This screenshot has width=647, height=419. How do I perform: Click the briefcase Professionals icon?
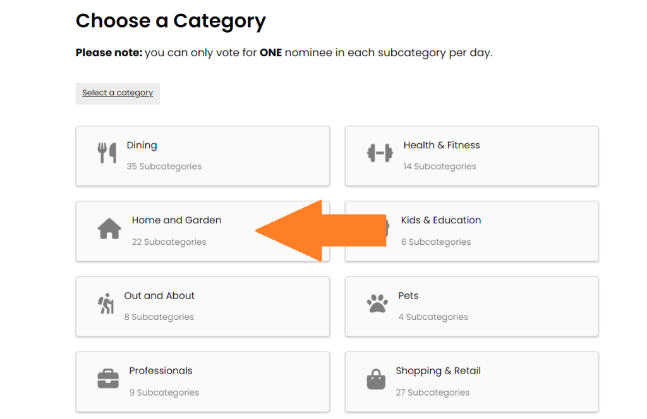pos(108,379)
